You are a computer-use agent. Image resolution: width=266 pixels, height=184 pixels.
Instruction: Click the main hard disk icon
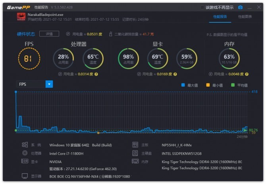[135, 153]
